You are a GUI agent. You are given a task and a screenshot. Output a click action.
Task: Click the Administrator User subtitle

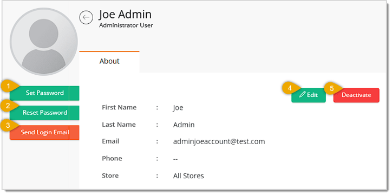126,25
